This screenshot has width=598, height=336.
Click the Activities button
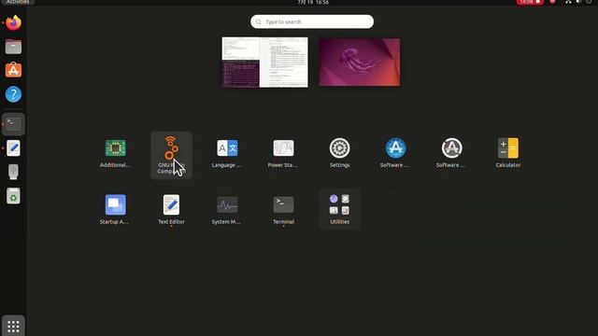click(18, 2)
